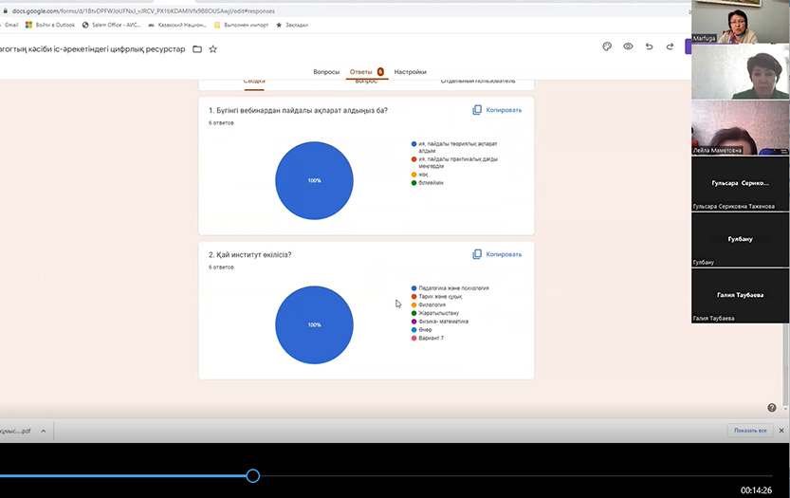Click the blue pie chart for institutes
Image resolution: width=790 pixels, height=498 pixels.
coord(314,324)
